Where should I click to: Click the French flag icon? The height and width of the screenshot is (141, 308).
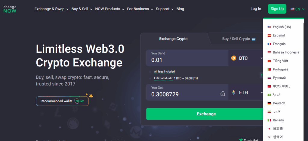click(x=269, y=44)
